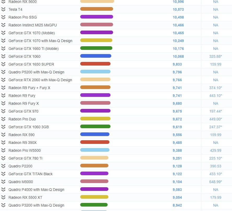This screenshot has height=211, width=232.
Task: Open Quadro P4000 with Max-Q Design link
Action: (x=36, y=190)
